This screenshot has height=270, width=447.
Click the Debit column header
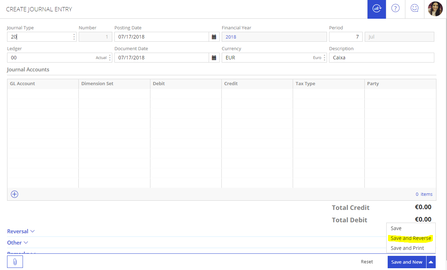pos(186,84)
